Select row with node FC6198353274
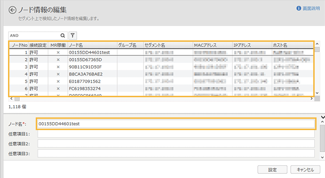 tap(161, 89)
